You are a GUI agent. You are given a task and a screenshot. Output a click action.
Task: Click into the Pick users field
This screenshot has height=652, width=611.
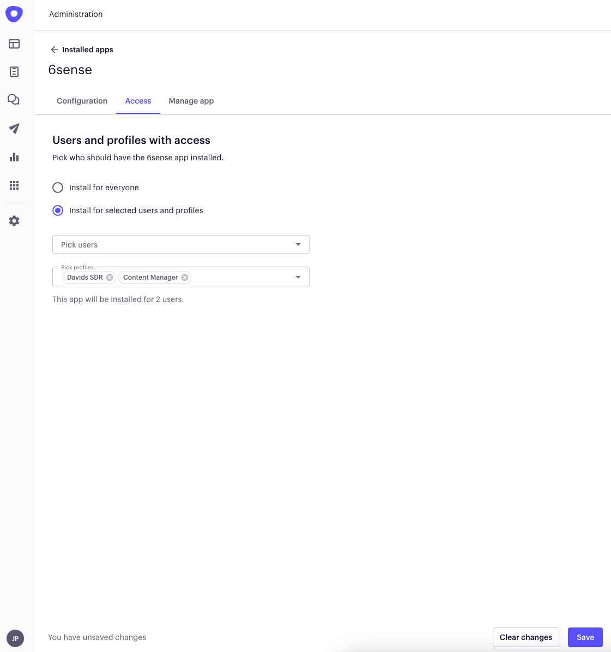181,244
